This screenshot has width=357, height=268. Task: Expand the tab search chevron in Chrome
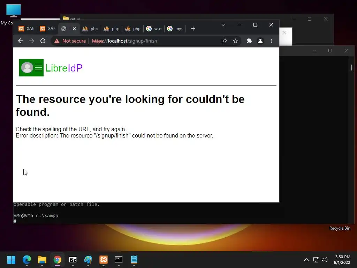[223, 25]
